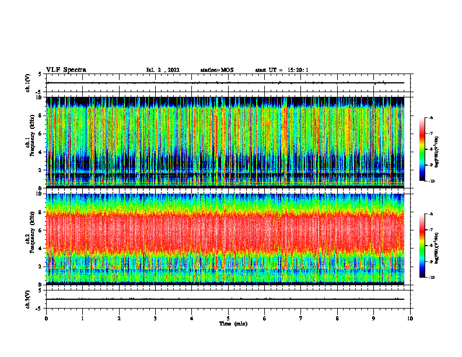Click time axis tick label "8"
The width and height of the screenshot is (462, 357).
tap(337, 318)
